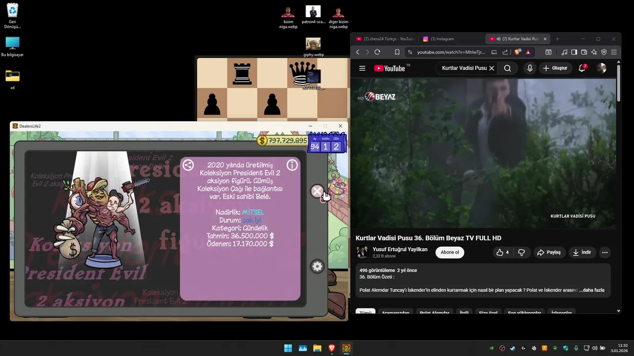Open the Brave Wallet icon
Image resolution: width=634 pixels, height=356 pixels.
pos(584,52)
